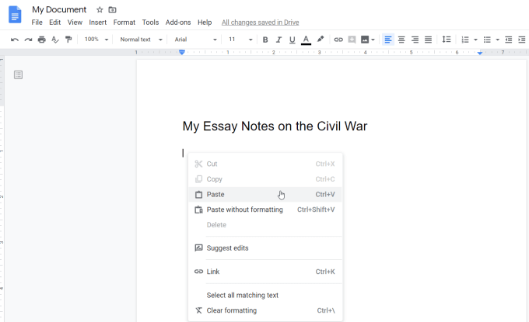The image size is (529, 322).
Task: Select the paint format tool
Action: (x=68, y=40)
